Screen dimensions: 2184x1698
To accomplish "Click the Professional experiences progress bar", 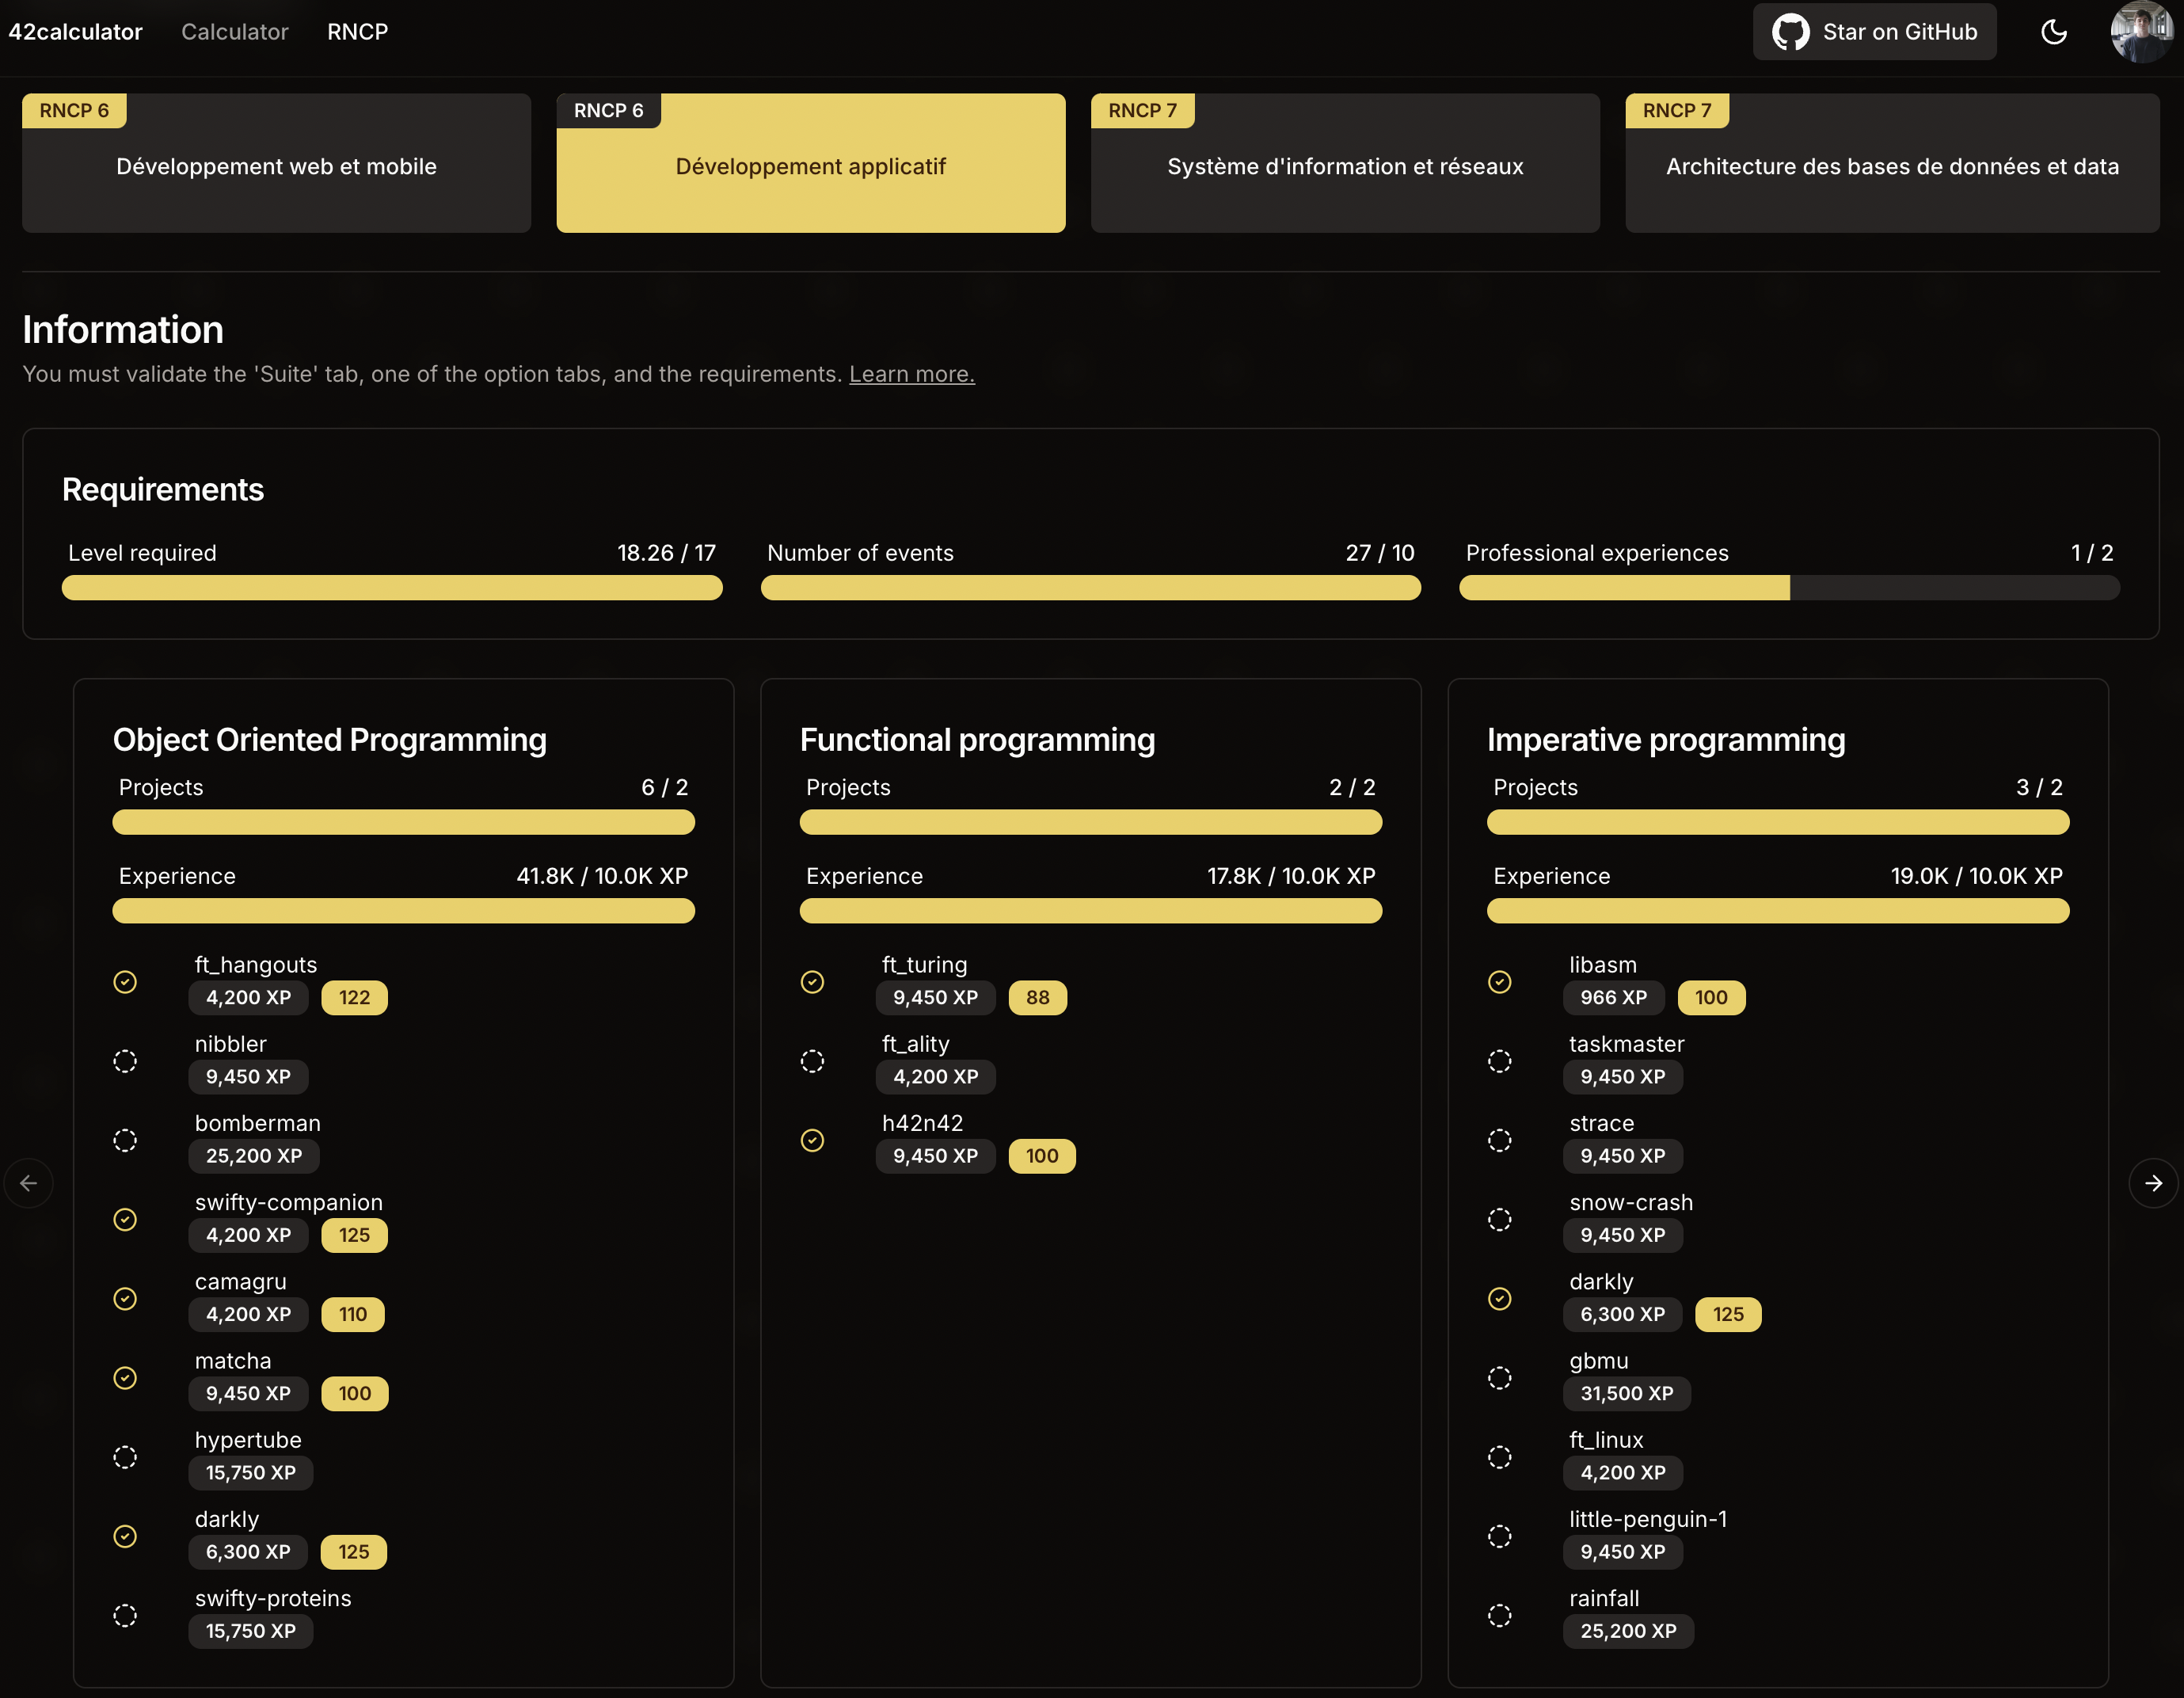I will coord(1788,588).
